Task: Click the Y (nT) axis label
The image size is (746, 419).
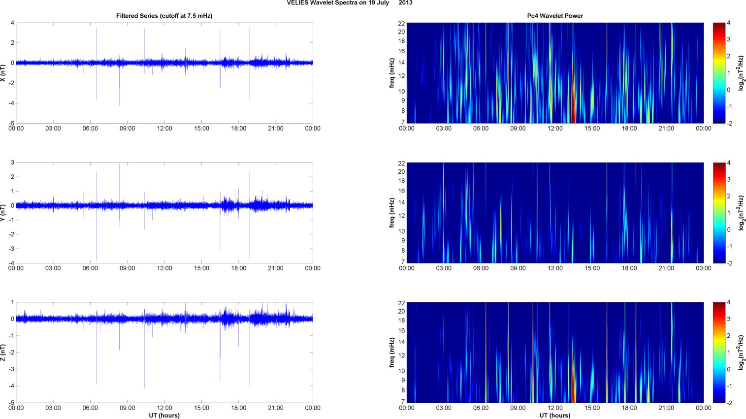Action: pyautogui.click(x=3, y=213)
